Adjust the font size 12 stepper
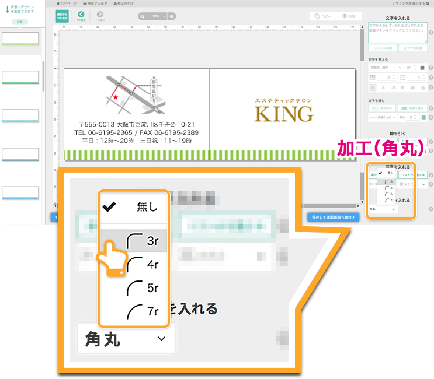434x379 pixels. pyautogui.click(x=414, y=68)
